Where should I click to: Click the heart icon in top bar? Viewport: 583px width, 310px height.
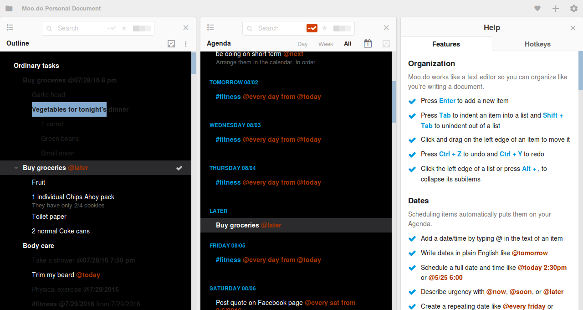click(x=537, y=9)
